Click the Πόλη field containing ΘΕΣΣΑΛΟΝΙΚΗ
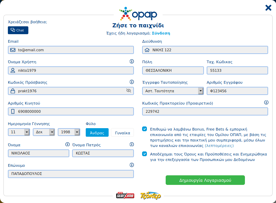 (x=173, y=70)
